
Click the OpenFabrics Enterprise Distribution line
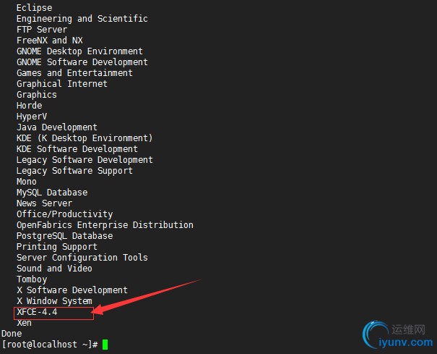[x=105, y=225]
